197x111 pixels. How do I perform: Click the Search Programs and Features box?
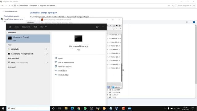click(186, 6)
